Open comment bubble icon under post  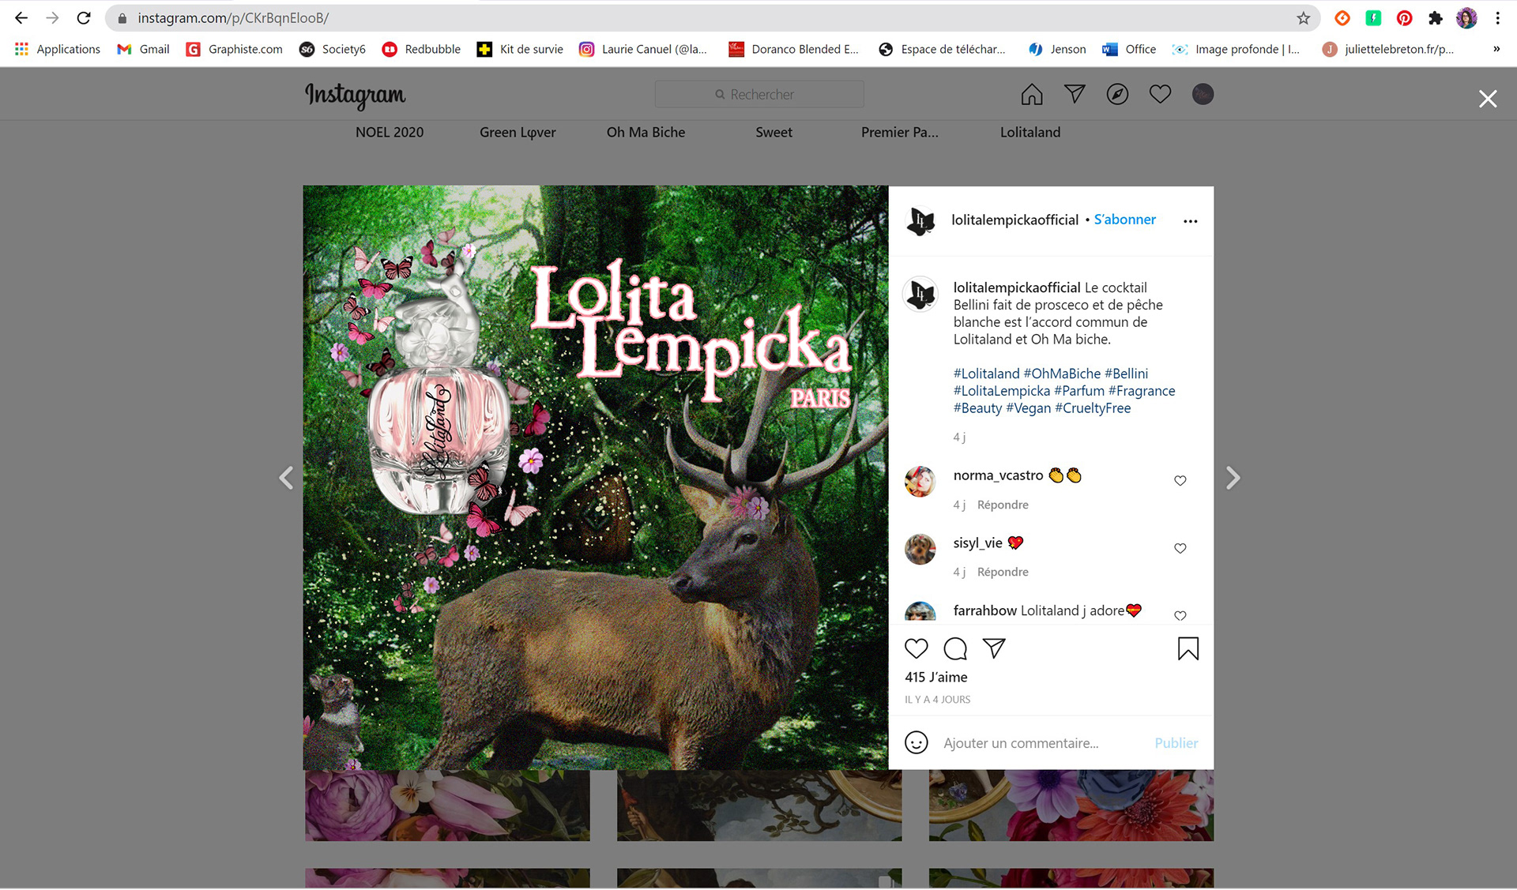pos(954,648)
